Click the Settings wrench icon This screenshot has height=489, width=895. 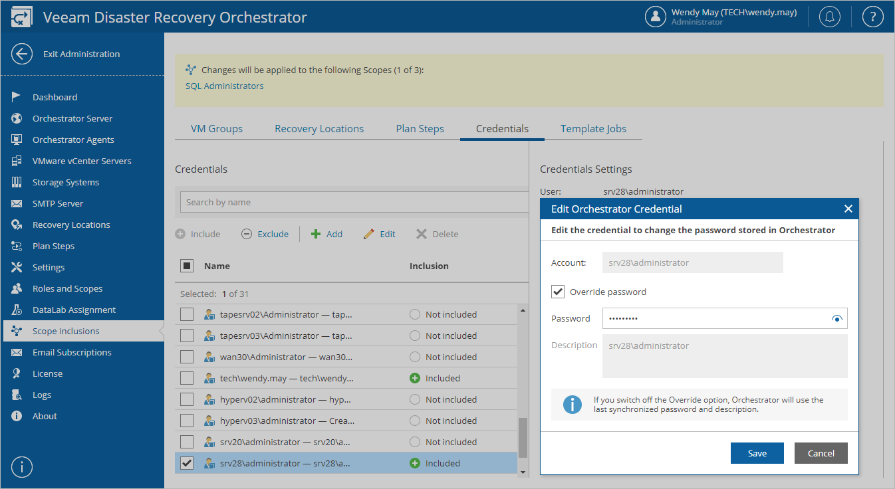point(17,267)
